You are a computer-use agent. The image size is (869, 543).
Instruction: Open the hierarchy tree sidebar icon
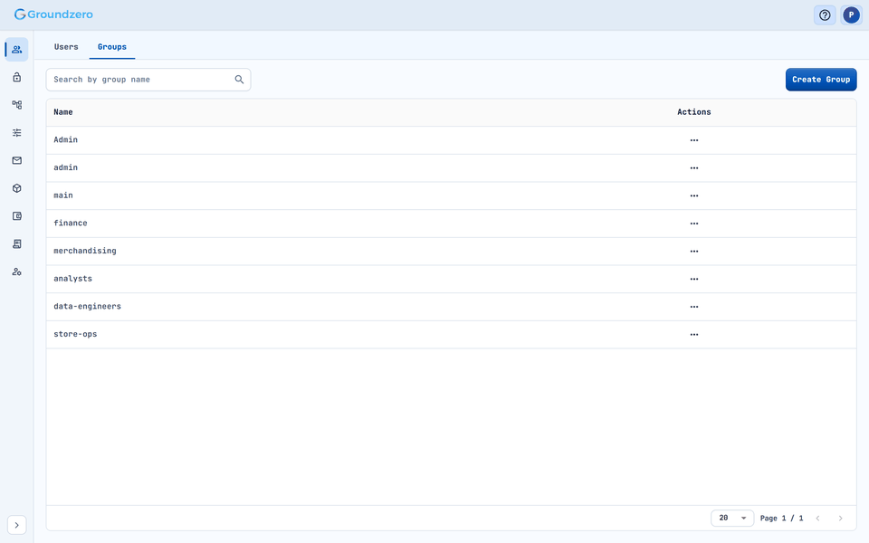pos(16,105)
